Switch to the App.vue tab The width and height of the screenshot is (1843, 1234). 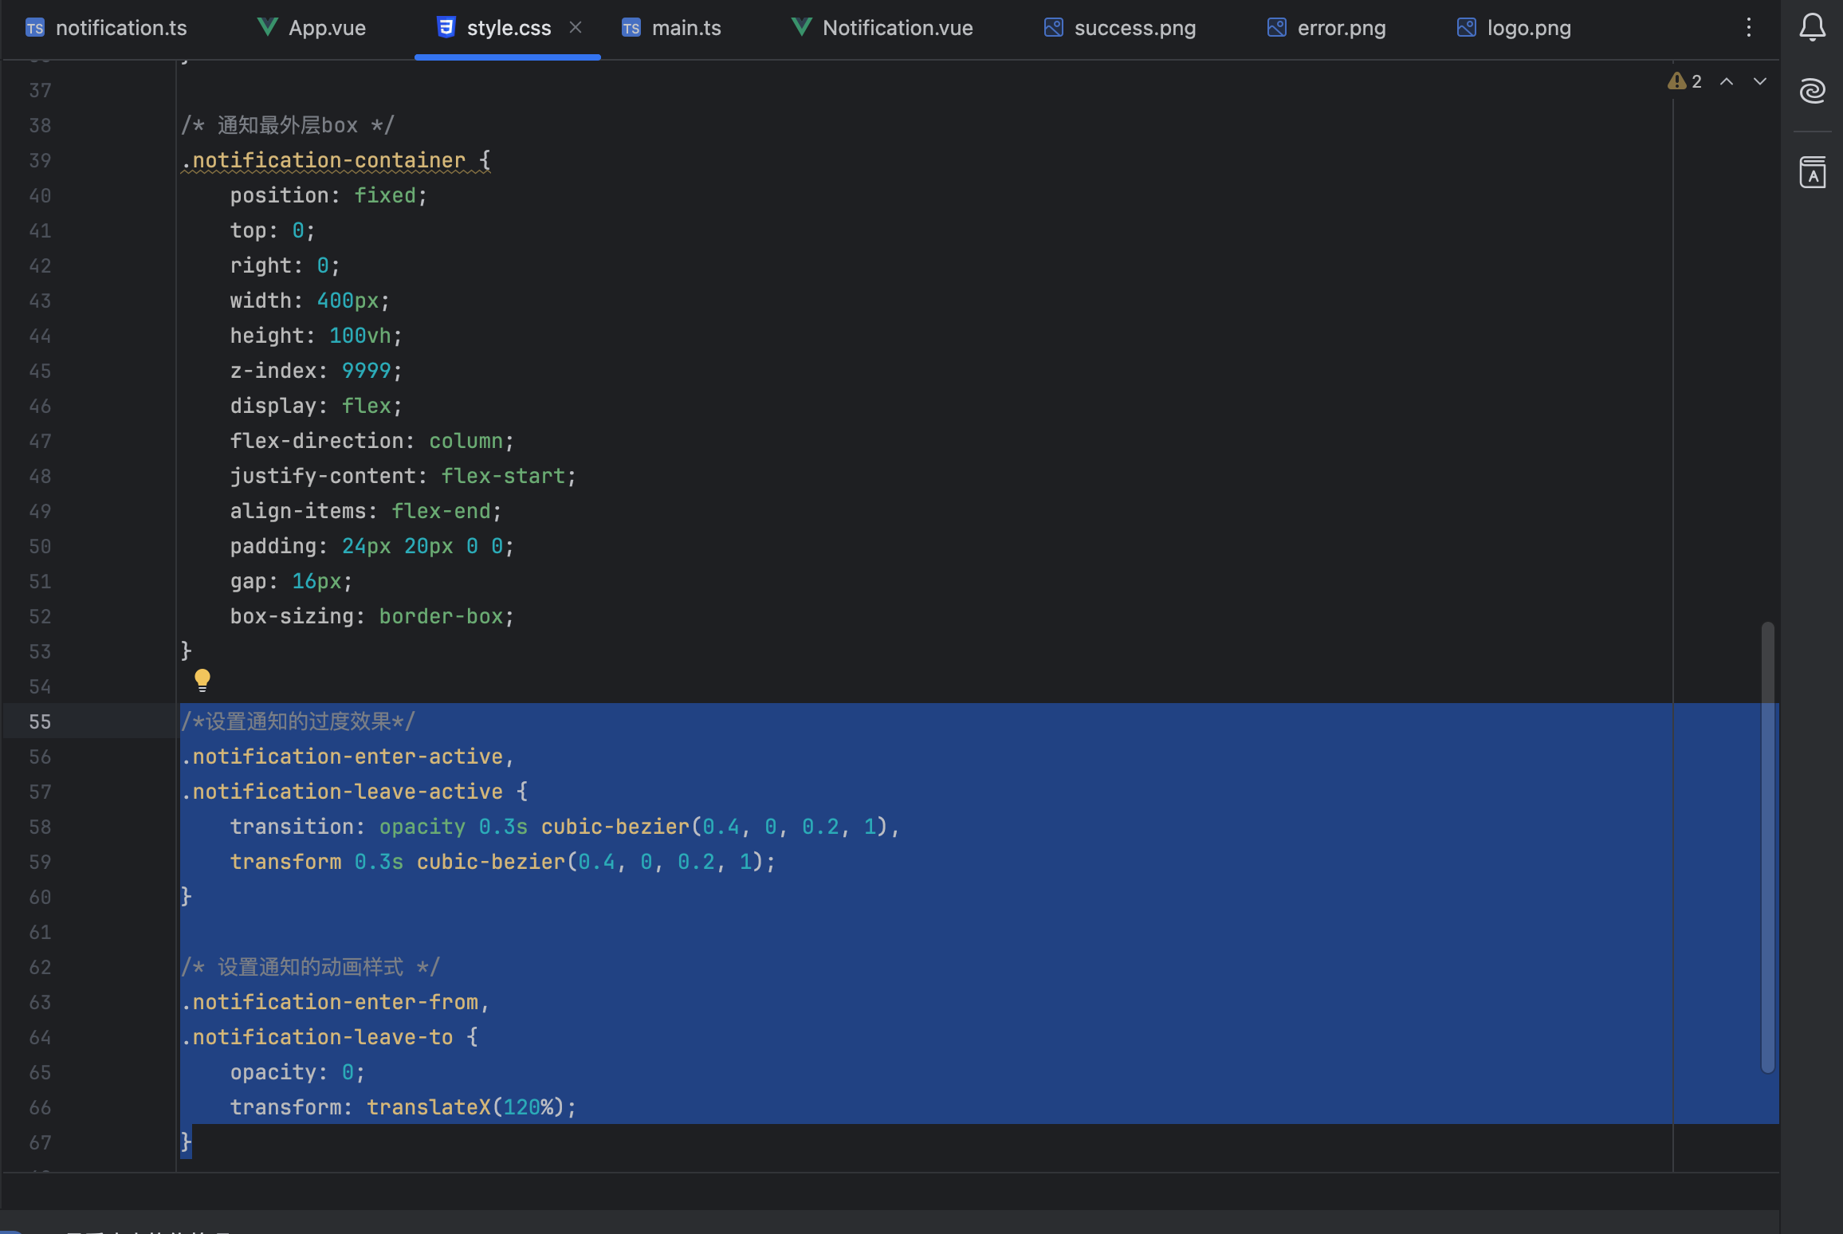pyautogui.click(x=327, y=28)
